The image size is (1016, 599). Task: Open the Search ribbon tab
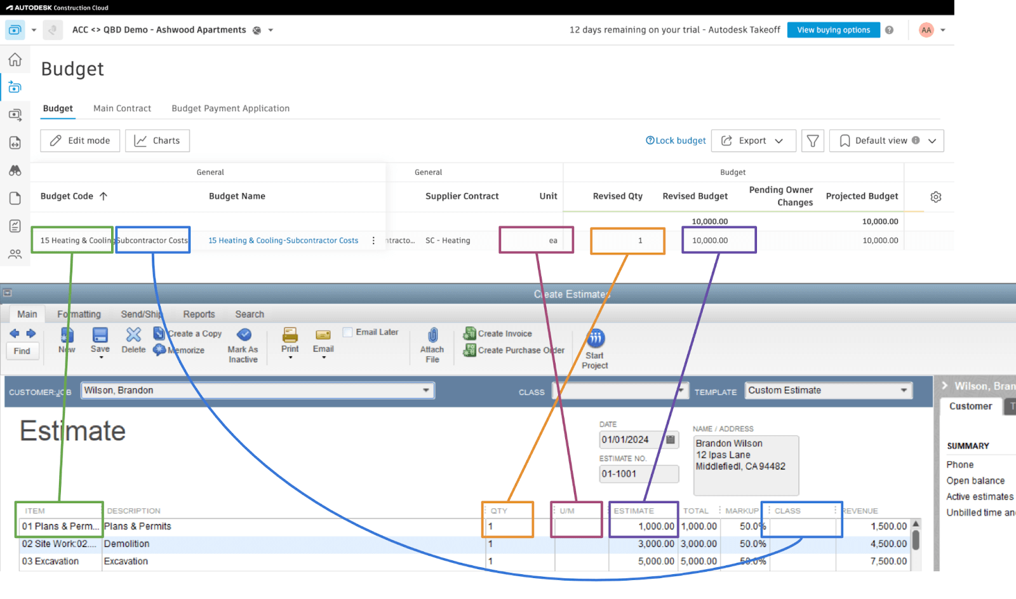coord(250,314)
